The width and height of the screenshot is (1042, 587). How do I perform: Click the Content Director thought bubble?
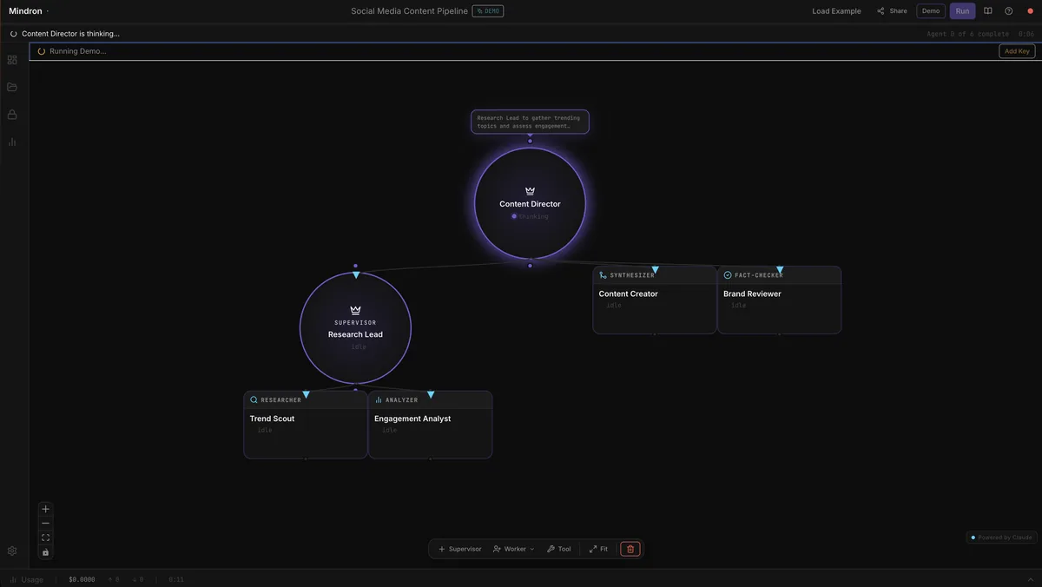(530, 122)
